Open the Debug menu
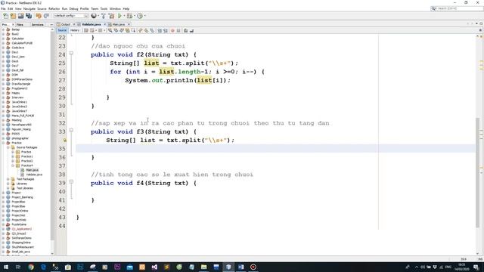The height and width of the screenshot is (272, 484). tap(73, 8)
